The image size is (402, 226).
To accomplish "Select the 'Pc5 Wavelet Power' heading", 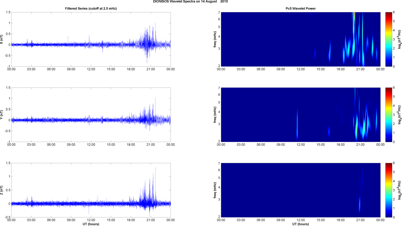I will [301, 8].
